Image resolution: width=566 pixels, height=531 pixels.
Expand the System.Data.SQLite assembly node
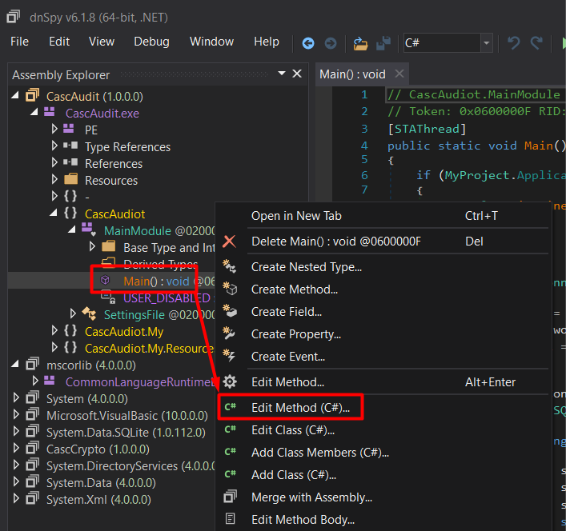pyautogui.click(x=17, y=432)
